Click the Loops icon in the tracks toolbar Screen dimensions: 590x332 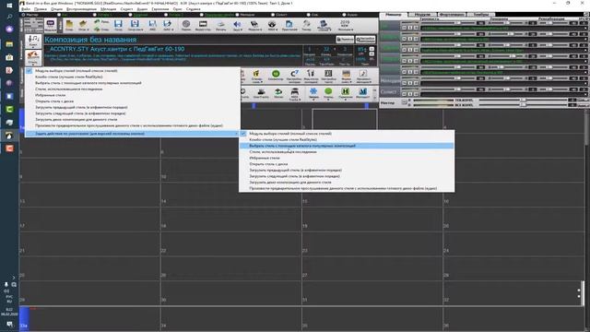278,93
